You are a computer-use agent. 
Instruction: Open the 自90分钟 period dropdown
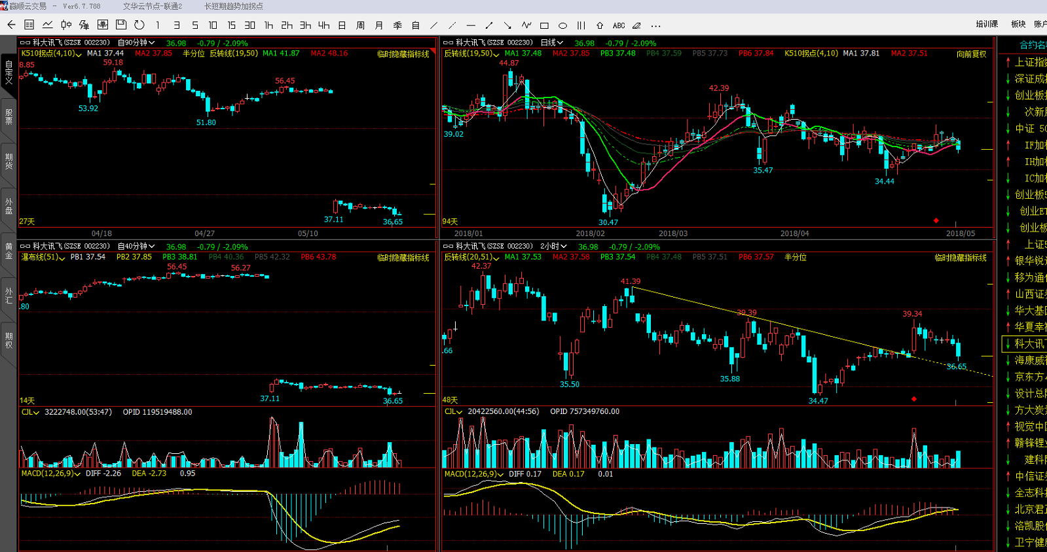tap(136, 43)
